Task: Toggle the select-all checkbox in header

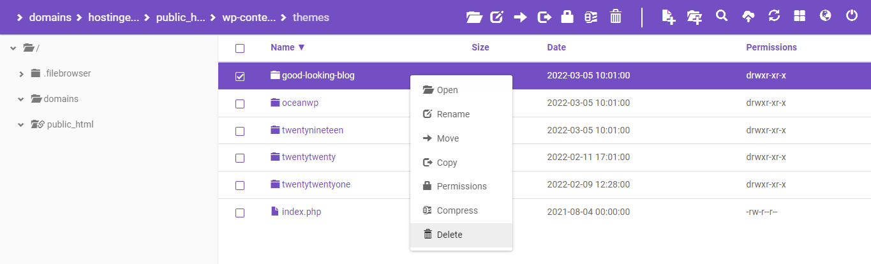Action: pyautogui.click(x=240, y=48)
